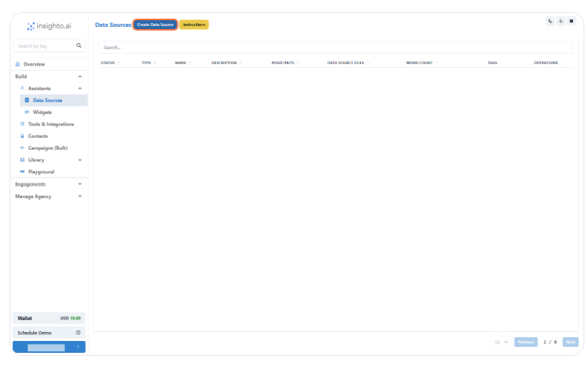Click the Campaigns (Bulk) icon

pyautogui.click(x=22, y=148)
